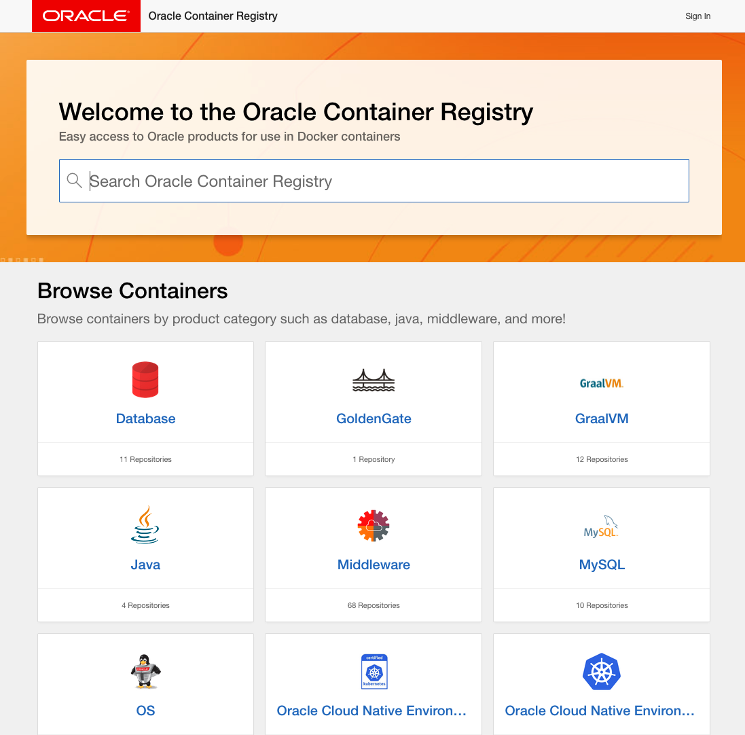Open the GoldenGate category link
Image resolution: width=745 pixels, height=735 pixels.
(x=374, y=418)
